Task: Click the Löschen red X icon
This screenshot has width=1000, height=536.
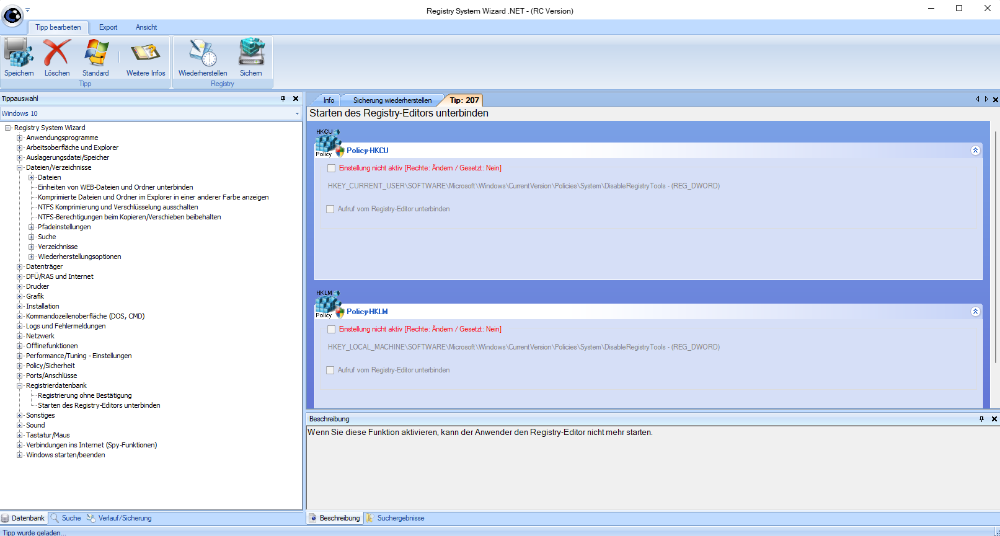Action: [x=57, y=53]
